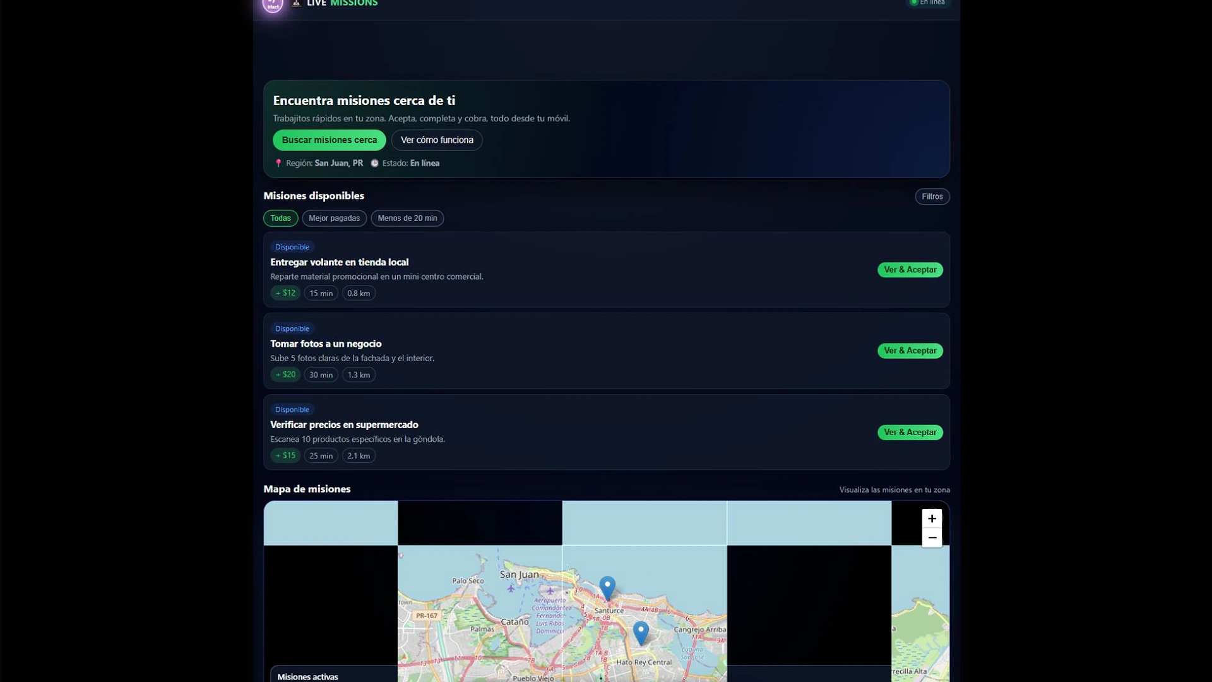
Task: Click the En línea status badge
Action: coord(929,3)
